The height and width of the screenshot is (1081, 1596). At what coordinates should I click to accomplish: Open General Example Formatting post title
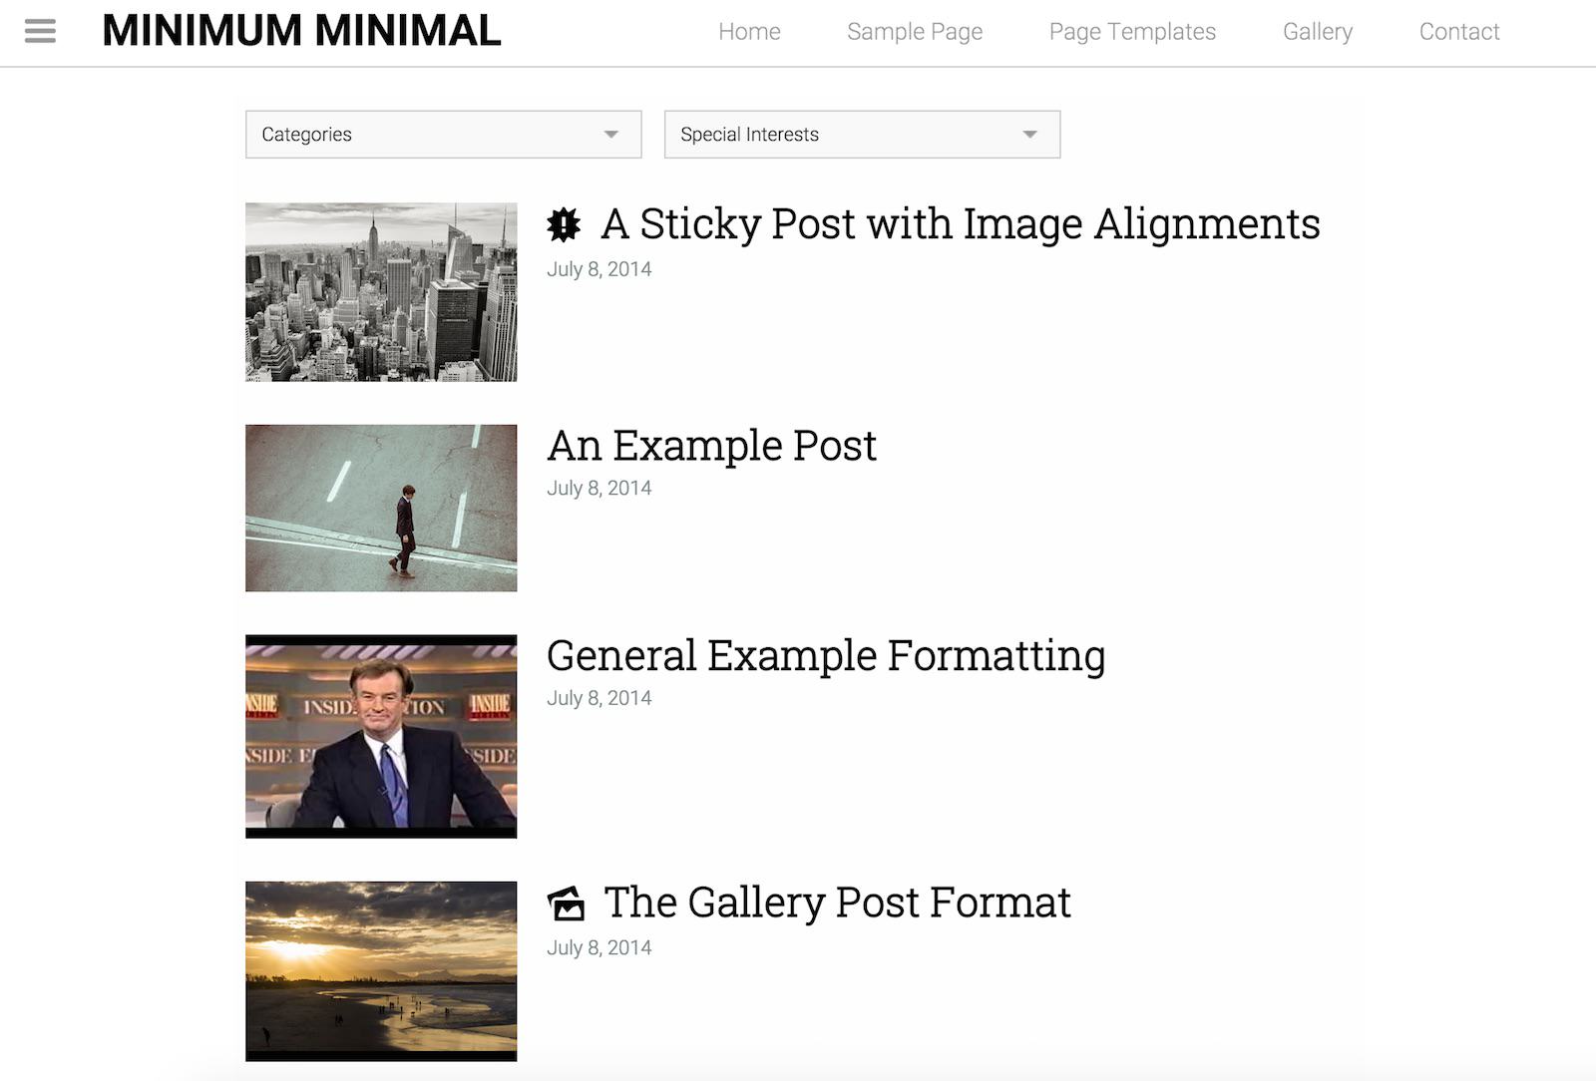pyautogui.click(x=826, y=656)
